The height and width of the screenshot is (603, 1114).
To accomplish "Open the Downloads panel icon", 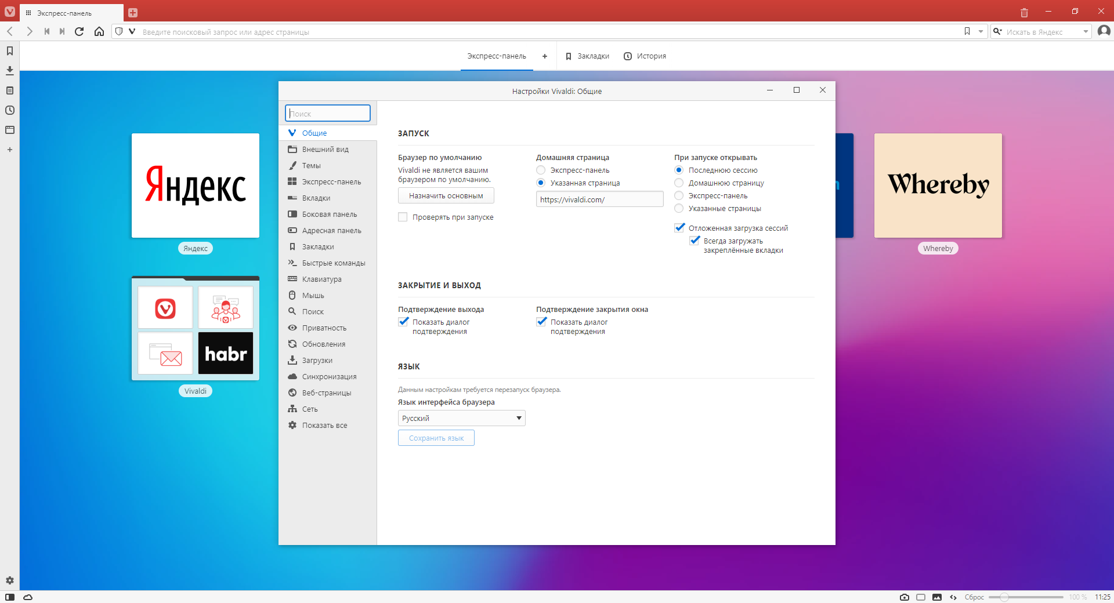I will (10, 71).
